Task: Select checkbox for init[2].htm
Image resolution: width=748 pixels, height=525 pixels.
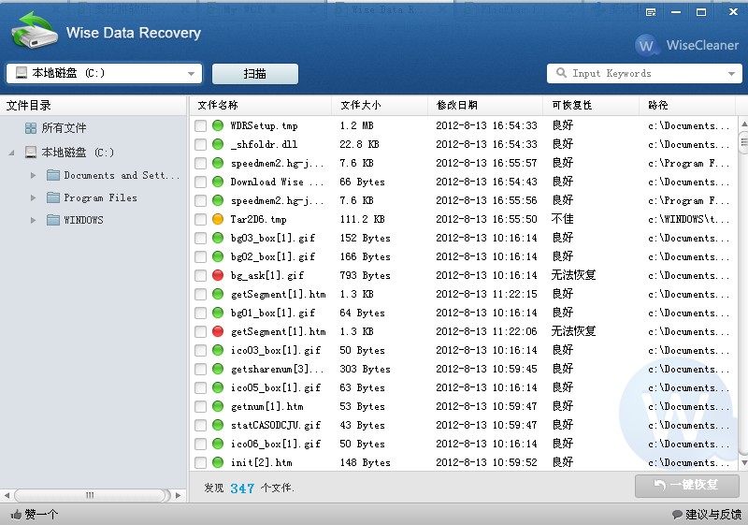Action: pos(200,462)
